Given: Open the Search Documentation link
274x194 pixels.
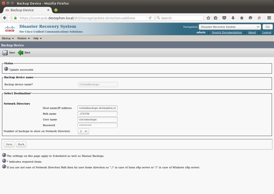Looking at the screenshot, I should point(227,32).
